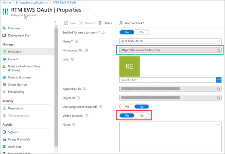The height and width of the screenshot is (154, 225).
Task: Click the Users and groups icon
Action: tap(4, 77)
